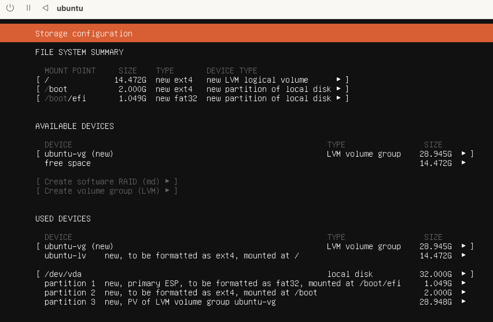This screenshot has width=493, height=322.
Task: Click the 'local disk' type label
Action: 350,274
